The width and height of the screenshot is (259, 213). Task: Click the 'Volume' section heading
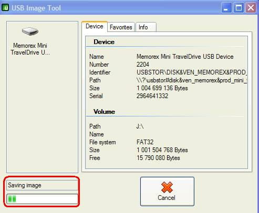[104, 112]
